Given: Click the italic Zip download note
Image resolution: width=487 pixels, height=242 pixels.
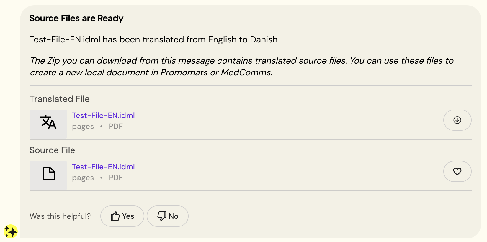Looking at the screenshot, I should tap(241, 67).
